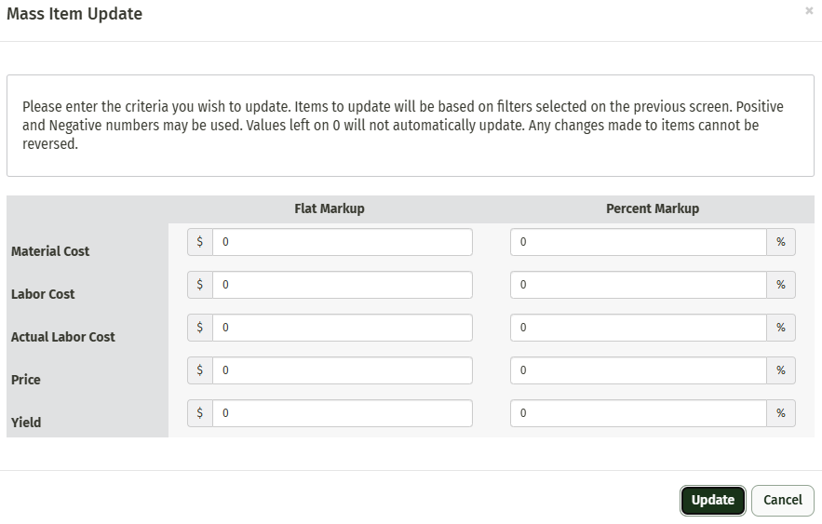Click the Labor Cost percent markup field

click(x=639, y=285)
